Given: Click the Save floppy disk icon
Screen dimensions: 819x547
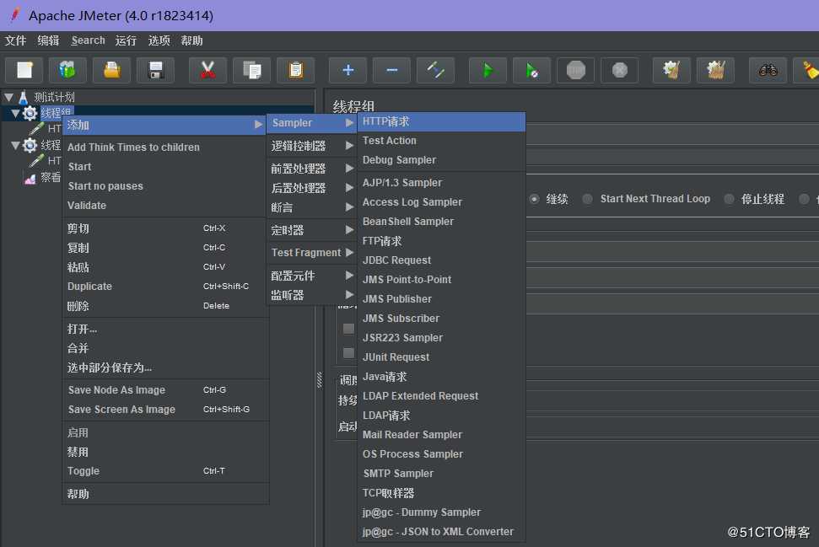Looking at the screenshot, I should tap(156, 70).
